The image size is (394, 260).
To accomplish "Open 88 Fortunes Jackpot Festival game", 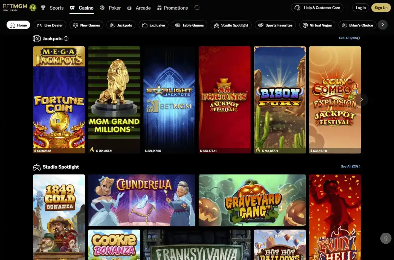I will coord(225,100).
